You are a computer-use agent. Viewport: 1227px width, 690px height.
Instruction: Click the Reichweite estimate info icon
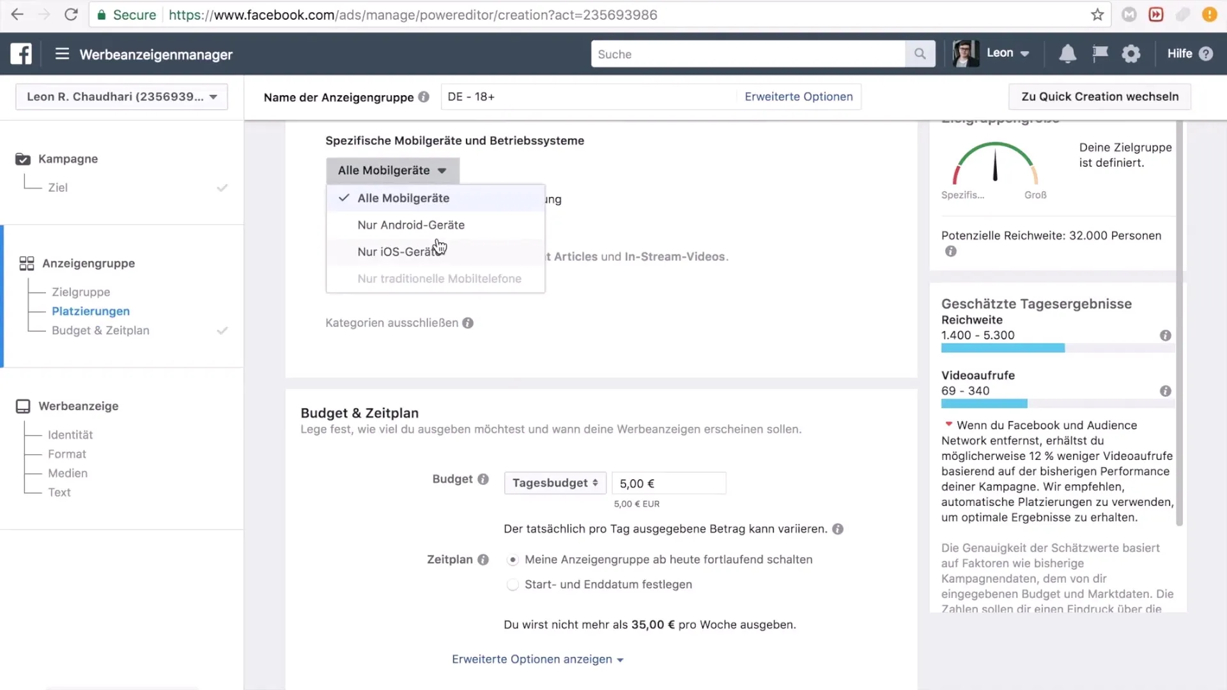(x=1166, y=335)
